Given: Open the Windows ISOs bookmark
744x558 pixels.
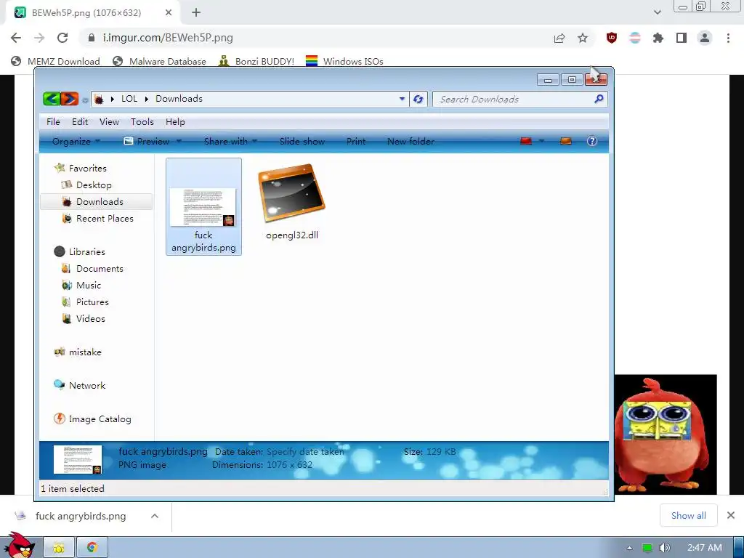Looking at the screenshot, I should [x=344, y=61].
